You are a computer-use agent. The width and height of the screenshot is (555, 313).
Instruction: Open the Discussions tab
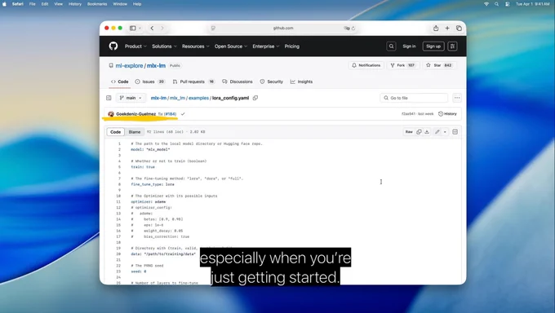238,82
